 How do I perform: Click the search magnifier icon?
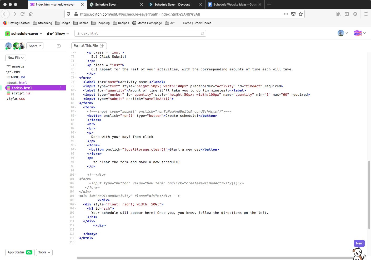point(202,33)
